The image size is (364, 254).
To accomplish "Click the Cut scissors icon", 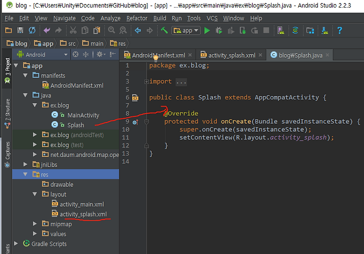I will tap(73, 30).
